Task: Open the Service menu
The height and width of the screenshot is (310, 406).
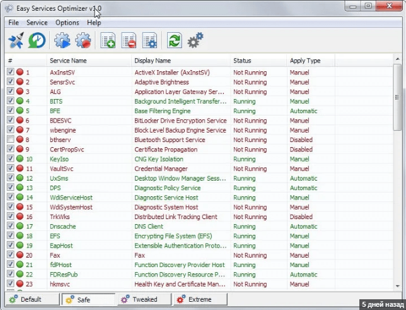Action: click(x=37, y=23)
